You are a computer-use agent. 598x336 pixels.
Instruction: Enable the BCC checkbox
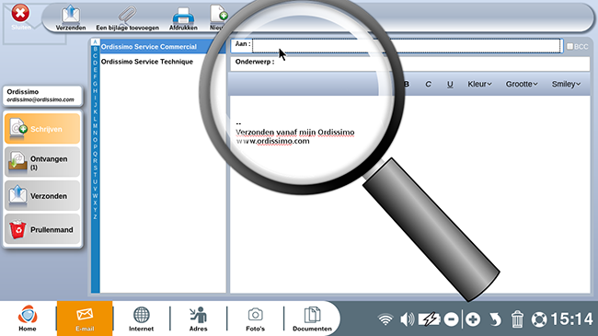click(569, 46)
